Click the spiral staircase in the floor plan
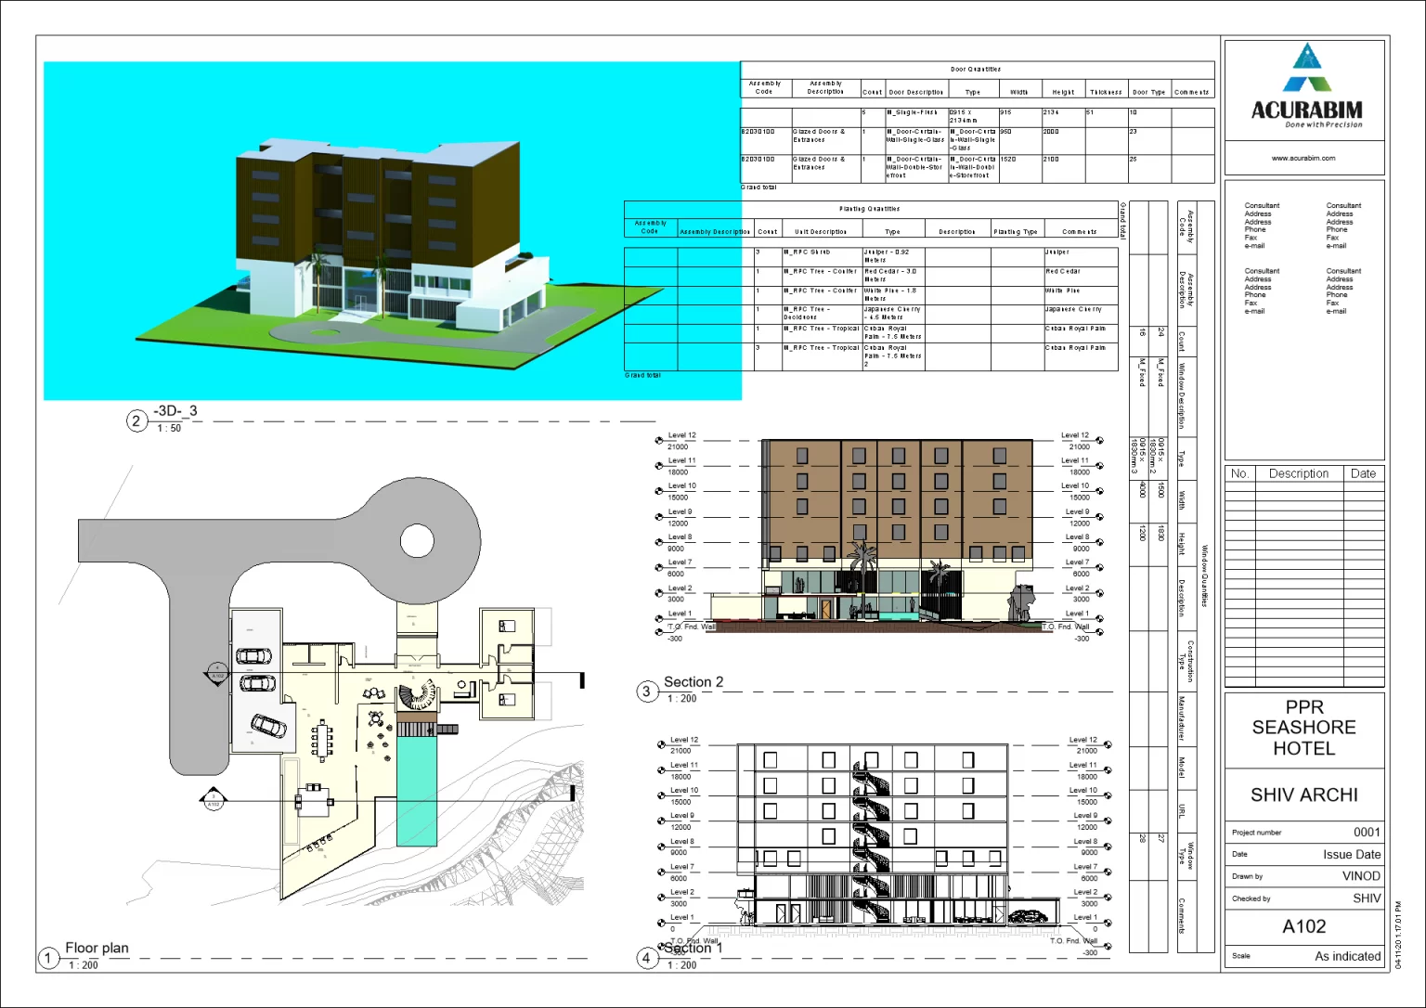Screen dimensions: 1426x1008 pos(417,694)
